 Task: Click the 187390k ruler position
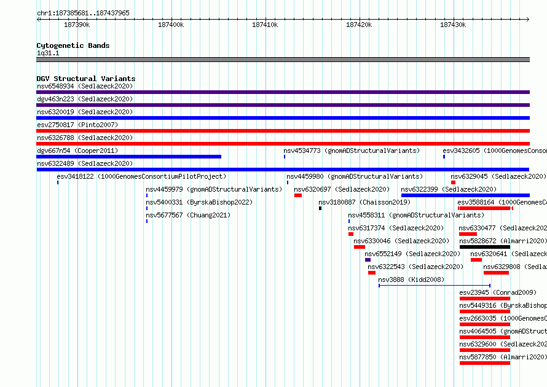tap(77, 25)
